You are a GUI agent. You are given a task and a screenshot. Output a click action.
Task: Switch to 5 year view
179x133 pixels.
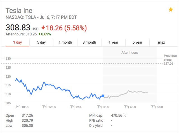(x=137, y=42)
